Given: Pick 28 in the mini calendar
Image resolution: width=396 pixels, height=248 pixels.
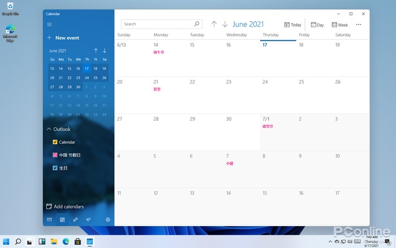Looking at the screenshot, I should pos(61,87).
